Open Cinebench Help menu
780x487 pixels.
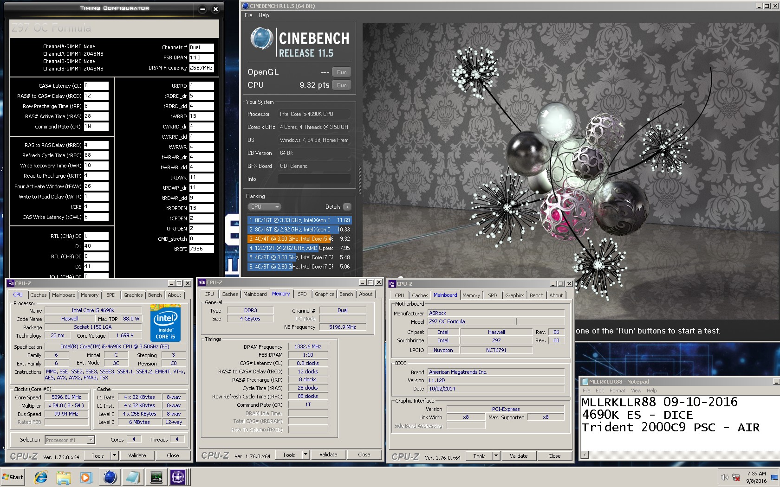(264, 15)
